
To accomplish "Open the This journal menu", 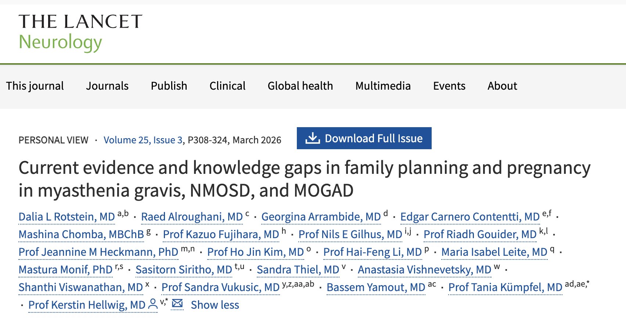I will [x=35, y=86].
